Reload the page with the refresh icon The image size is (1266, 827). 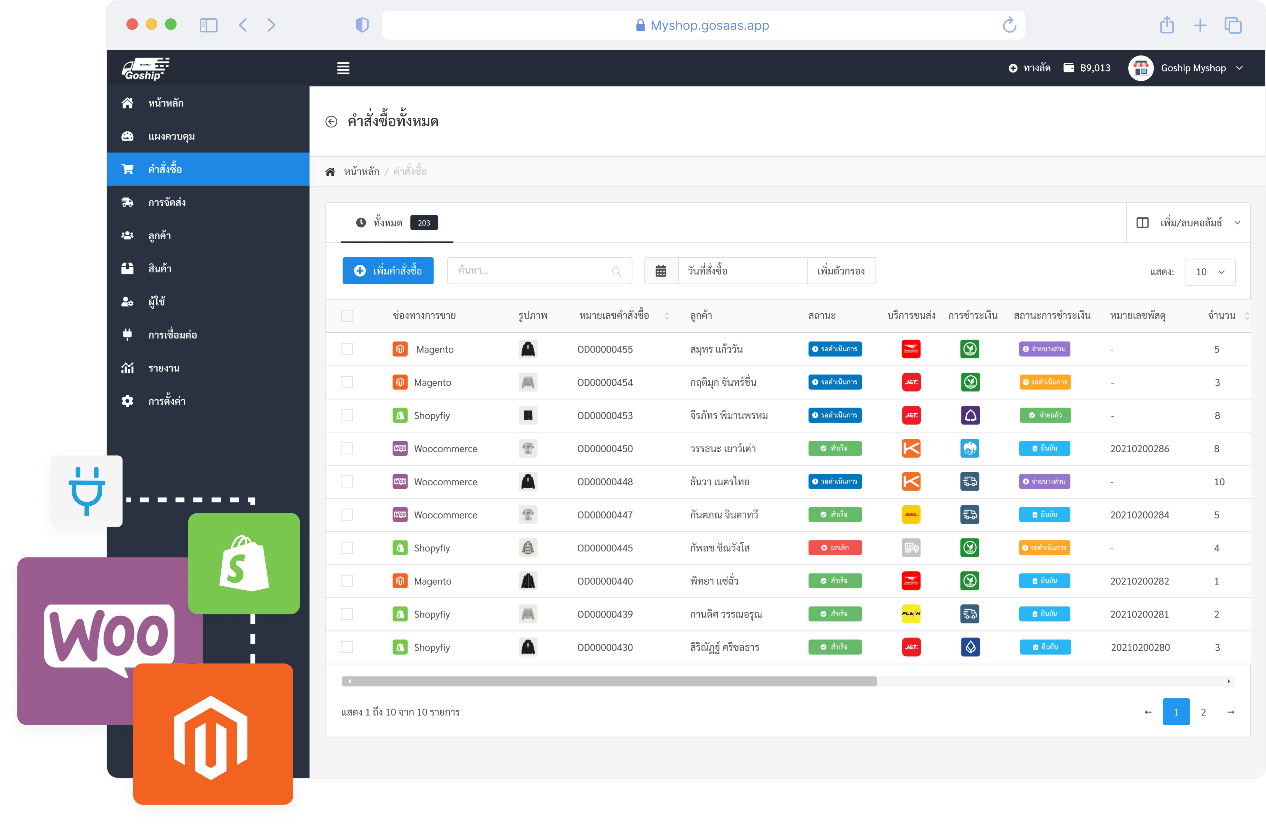[1009, 25]
